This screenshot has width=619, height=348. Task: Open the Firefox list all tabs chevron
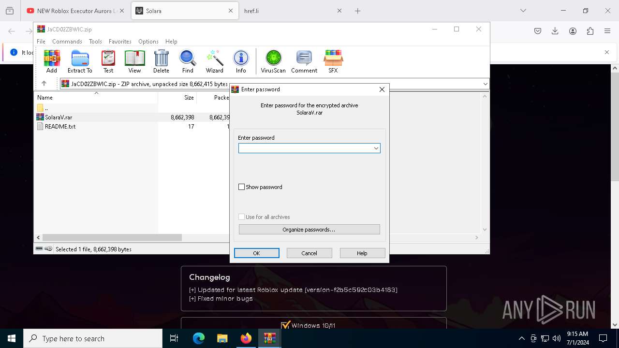coord(523,11)
